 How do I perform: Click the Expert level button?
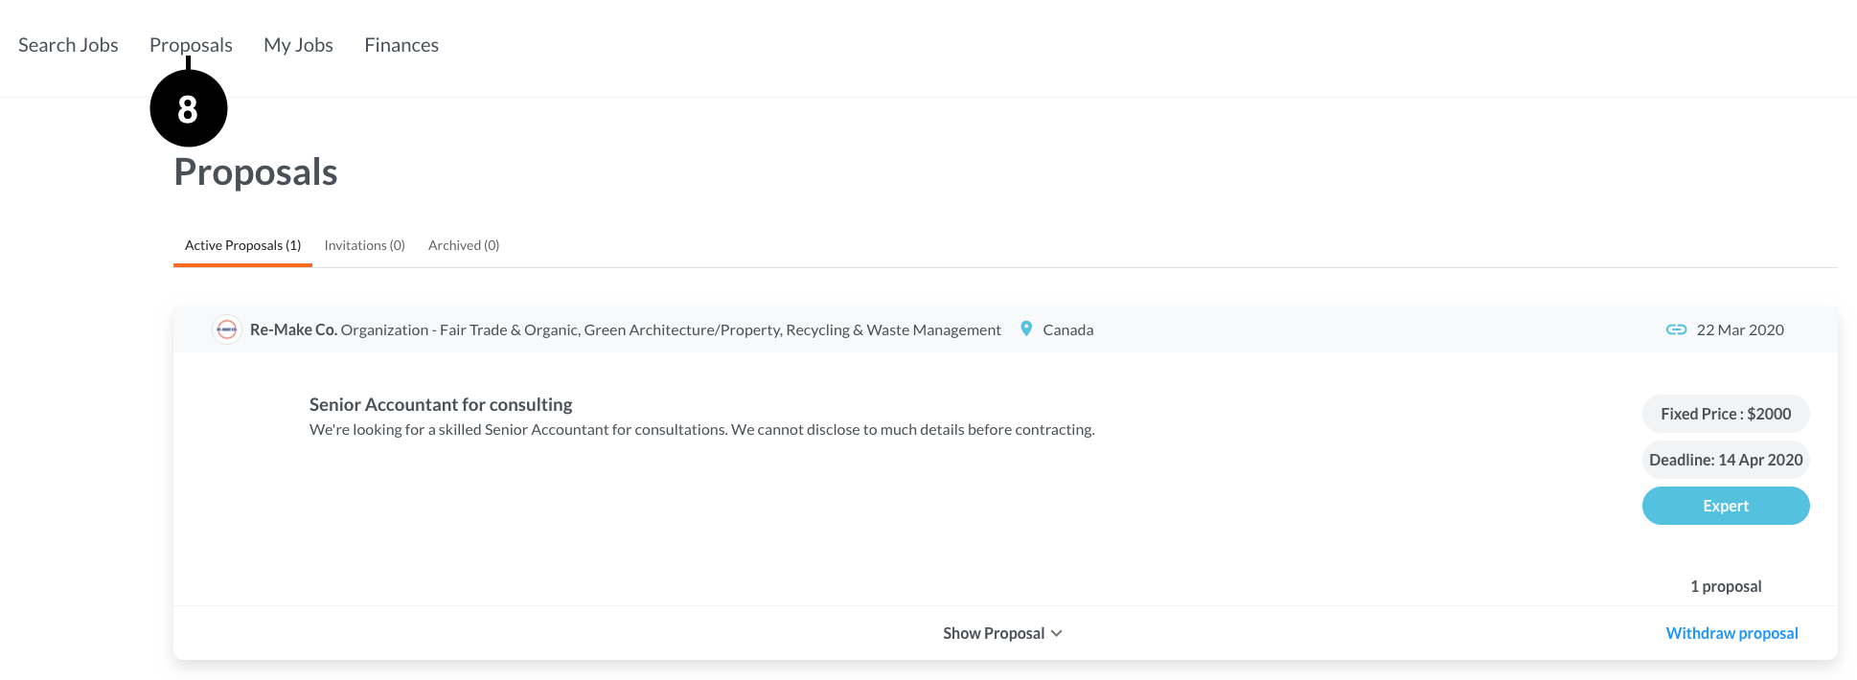(1726, 506)
